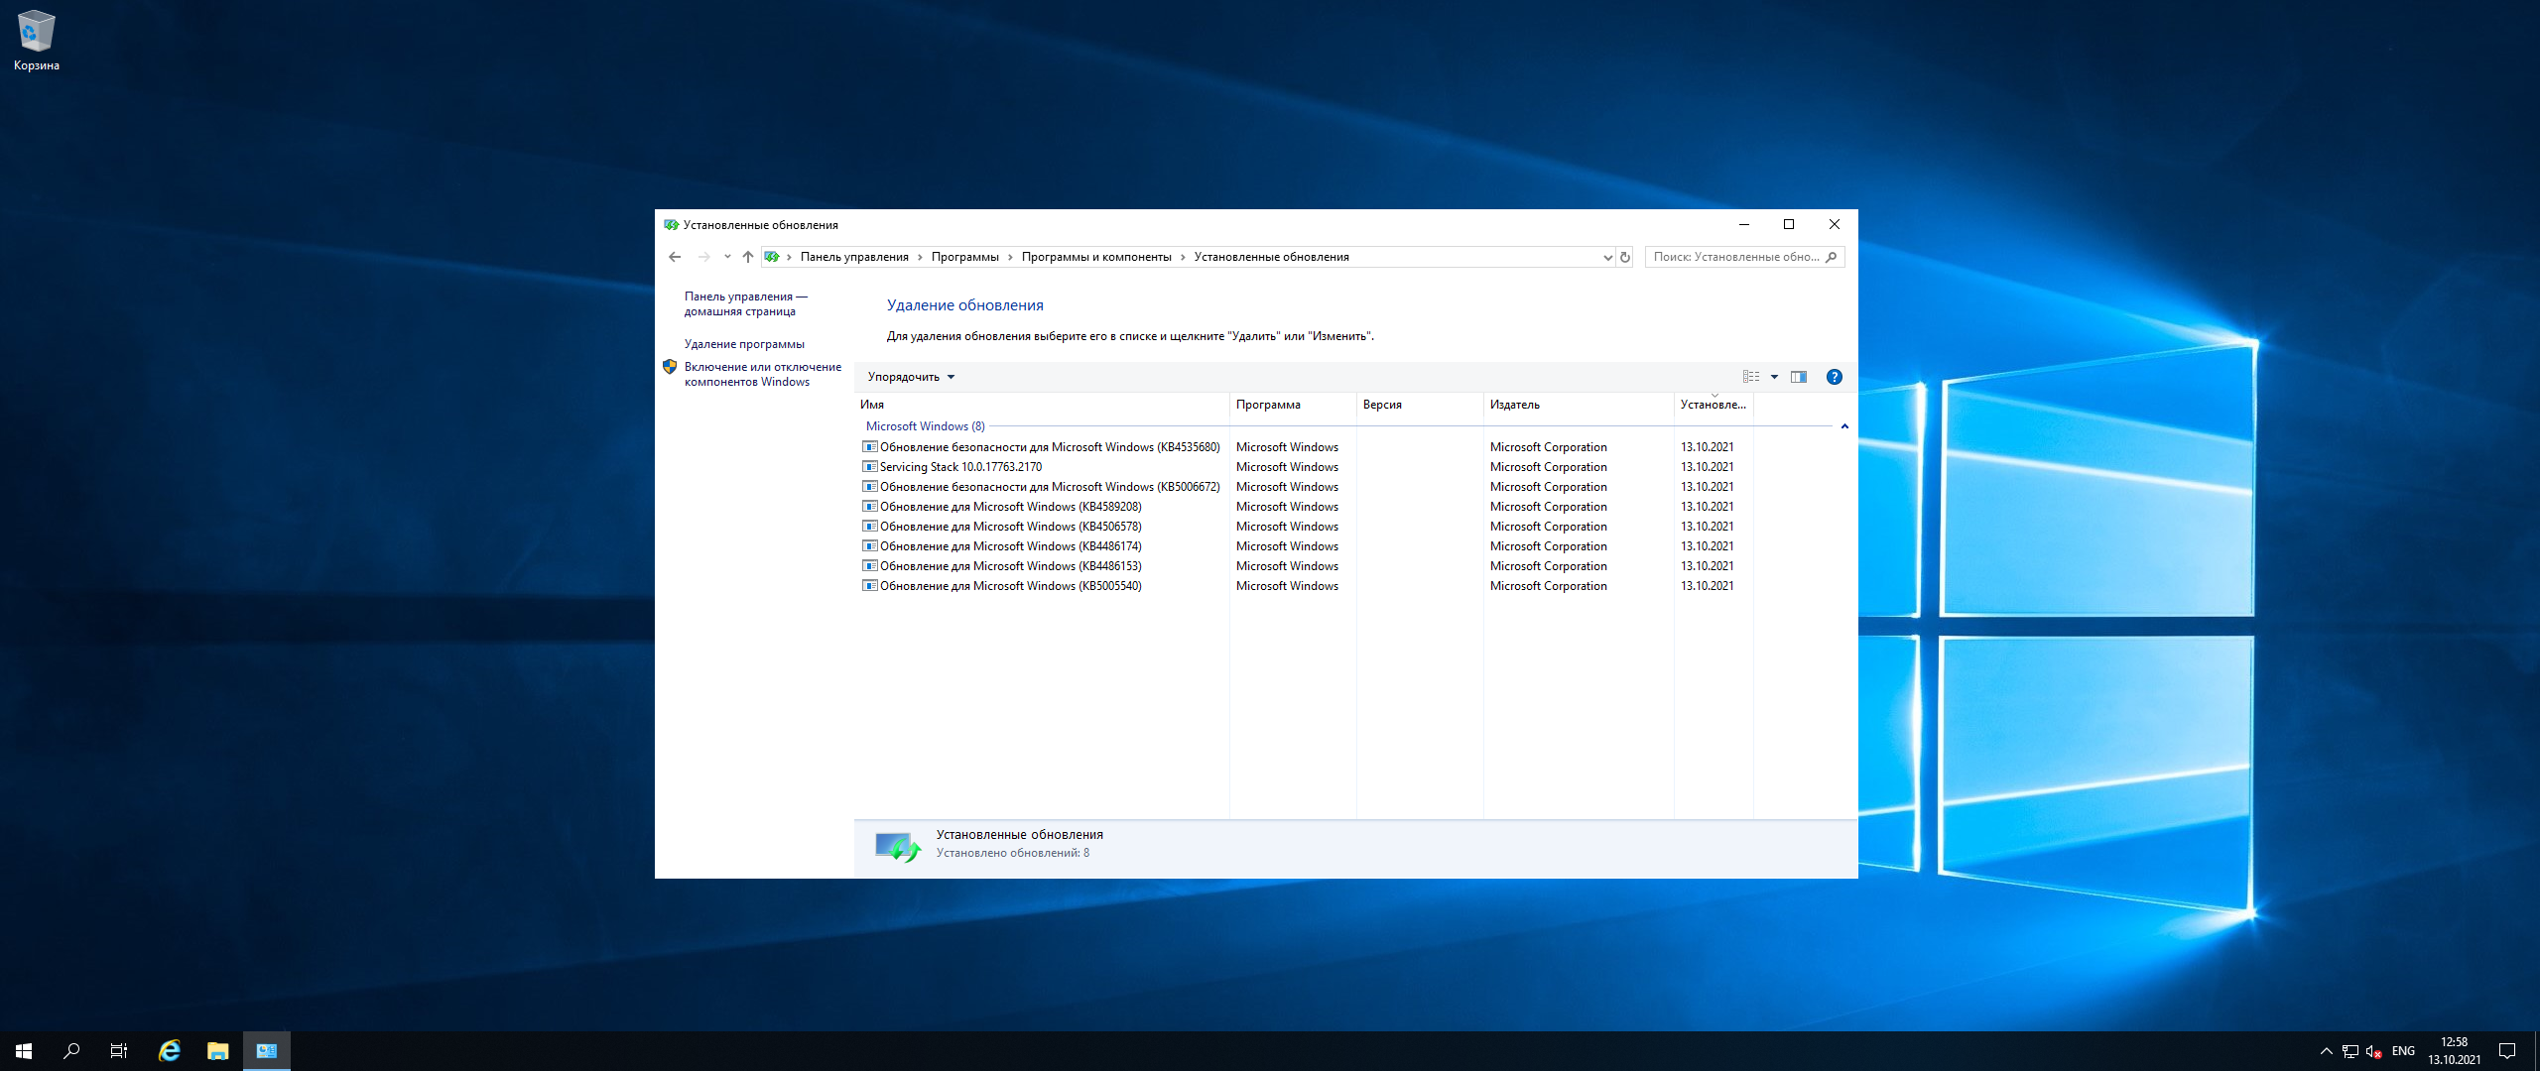Expand the address bar history dropdown

point(1607,257)
